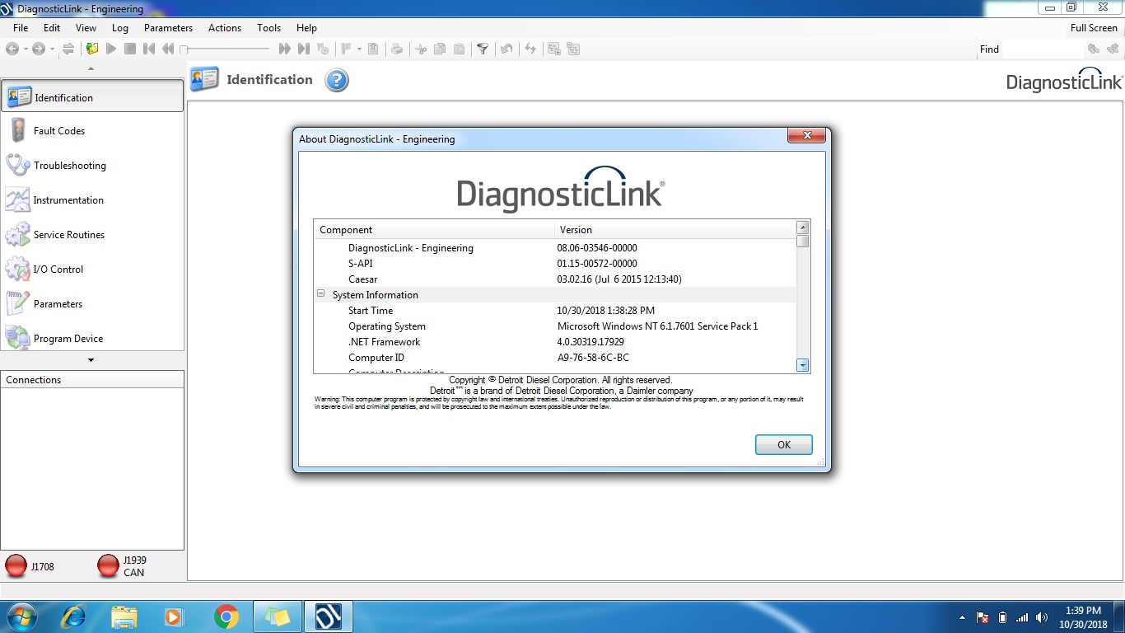Select the S-API component row

point(555,264)
